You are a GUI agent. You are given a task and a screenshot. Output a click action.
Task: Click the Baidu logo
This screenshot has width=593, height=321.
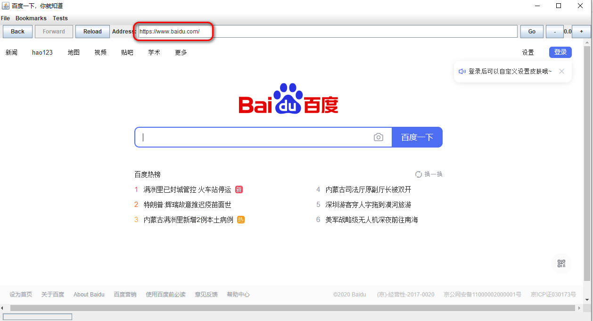pos(288,99)
